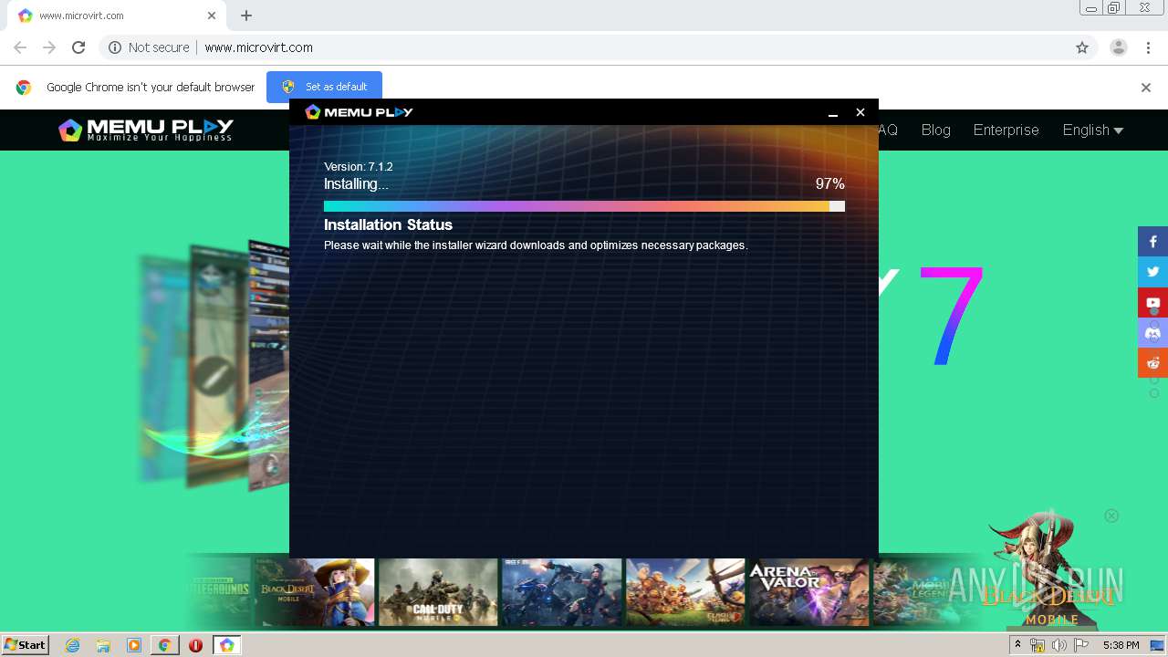Viewport: 1168px width, 657px height.
Task: Expand the English language dropdown
Action: click(1092, 130)
